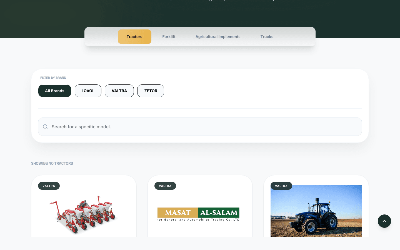This screenshot has width=400, height=250.
Task: Click the scroll-to-top arrow button
Action: [x=384, y=221]
